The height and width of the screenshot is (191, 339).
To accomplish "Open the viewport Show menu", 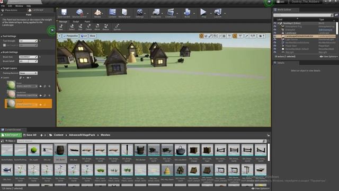I will click(92, 36).
